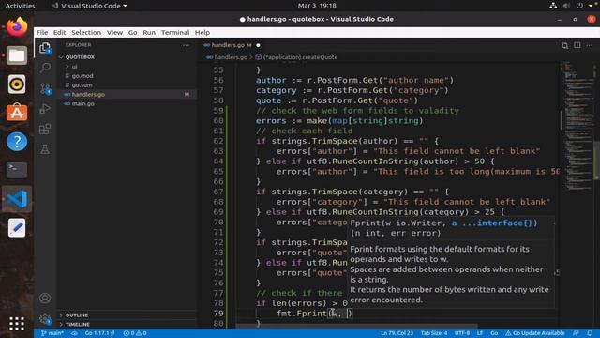
Task: Open go.sum in the explorer
Action: [82, 85]
